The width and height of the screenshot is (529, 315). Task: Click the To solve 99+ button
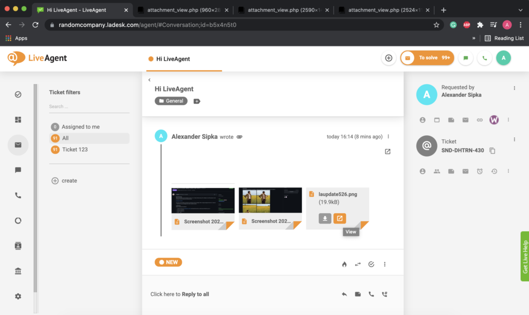(x=427, y=58)
